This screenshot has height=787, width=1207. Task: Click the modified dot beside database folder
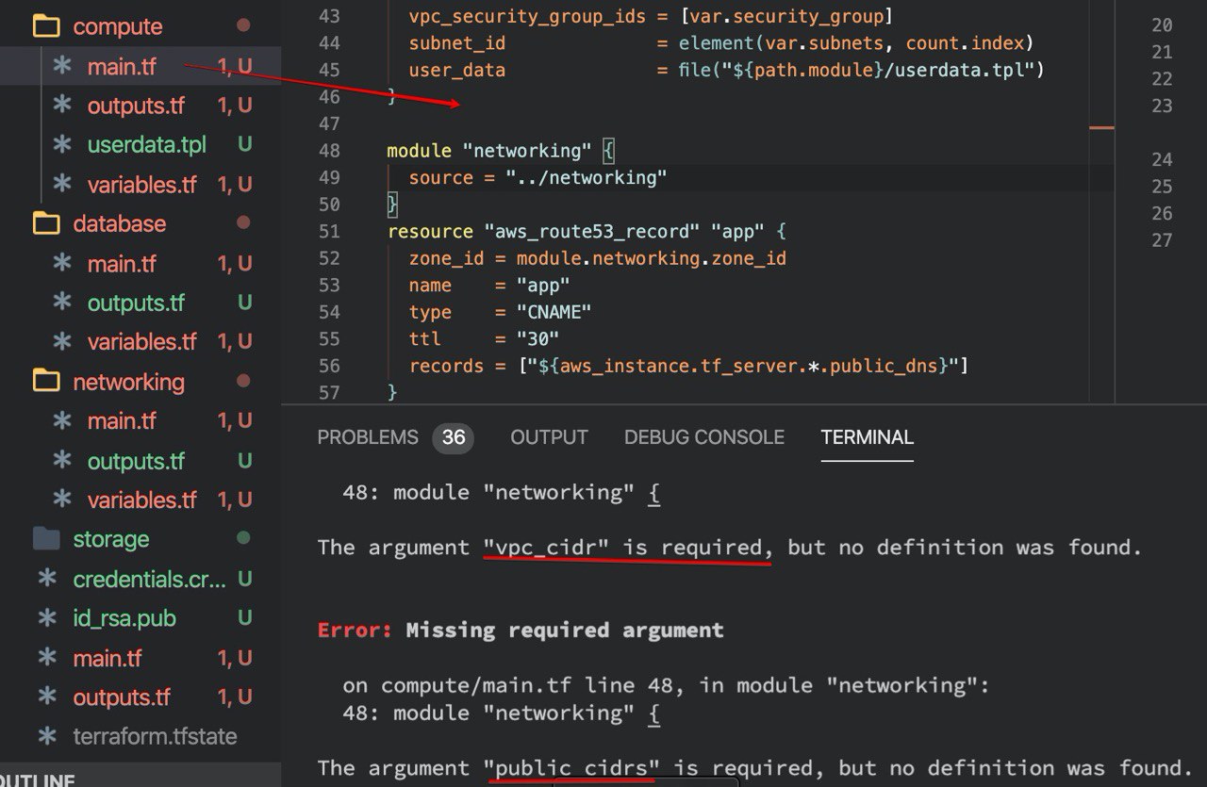(243, 222)
